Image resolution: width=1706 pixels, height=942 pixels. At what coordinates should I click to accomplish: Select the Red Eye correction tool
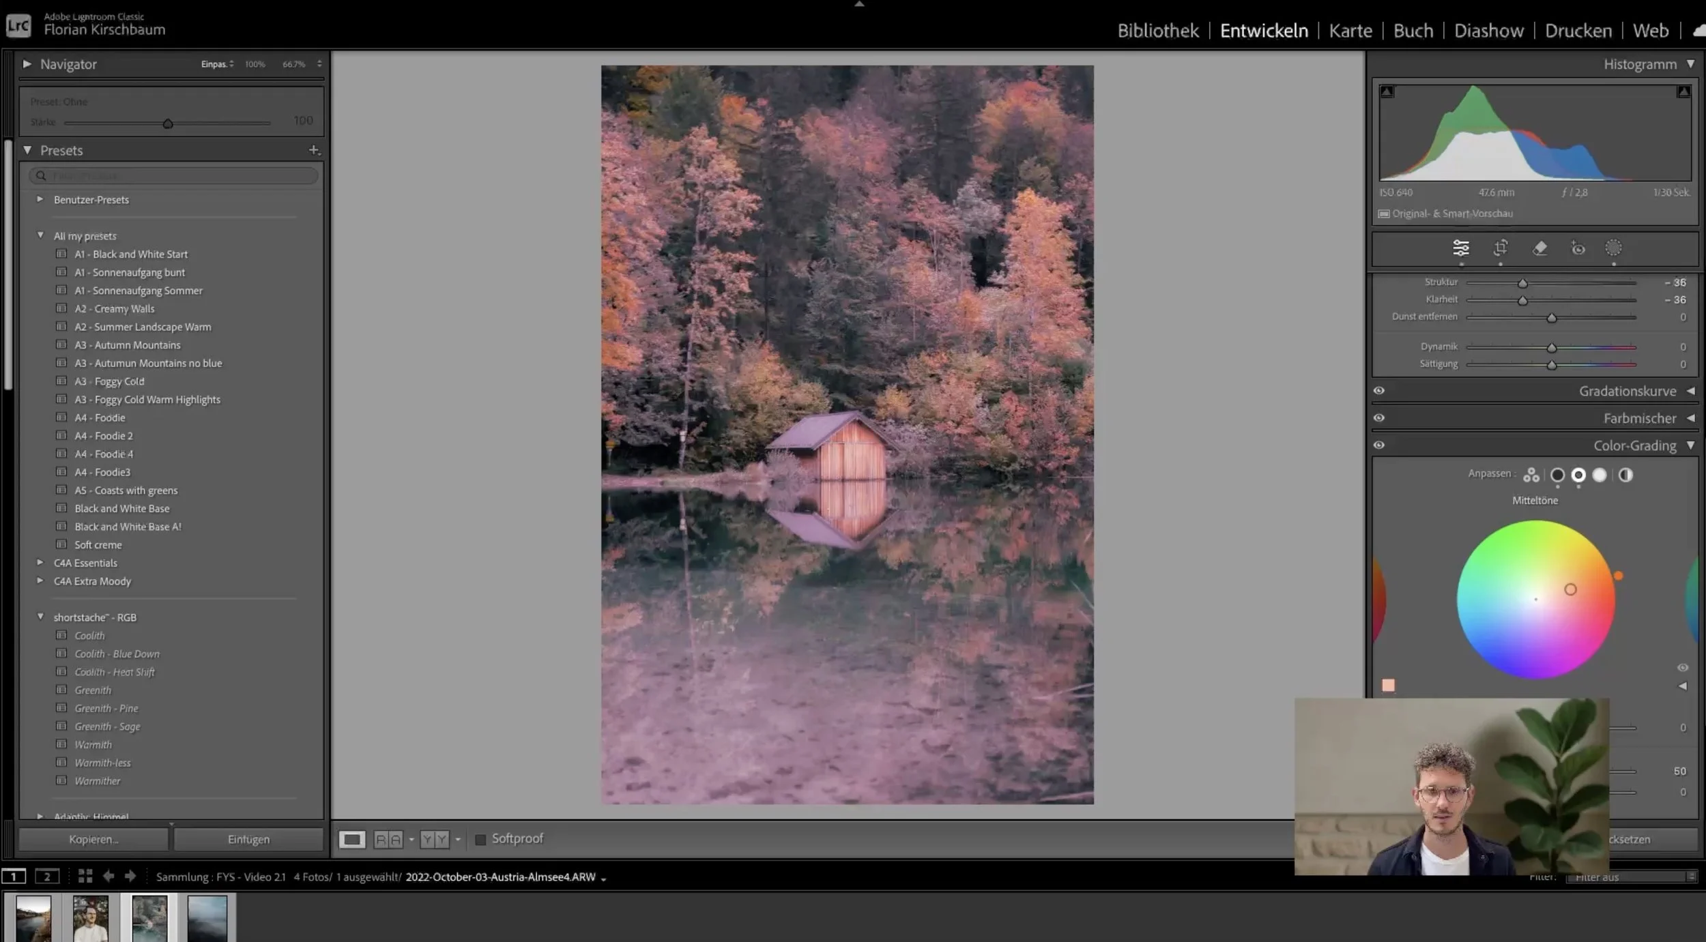pos(1578,248)
